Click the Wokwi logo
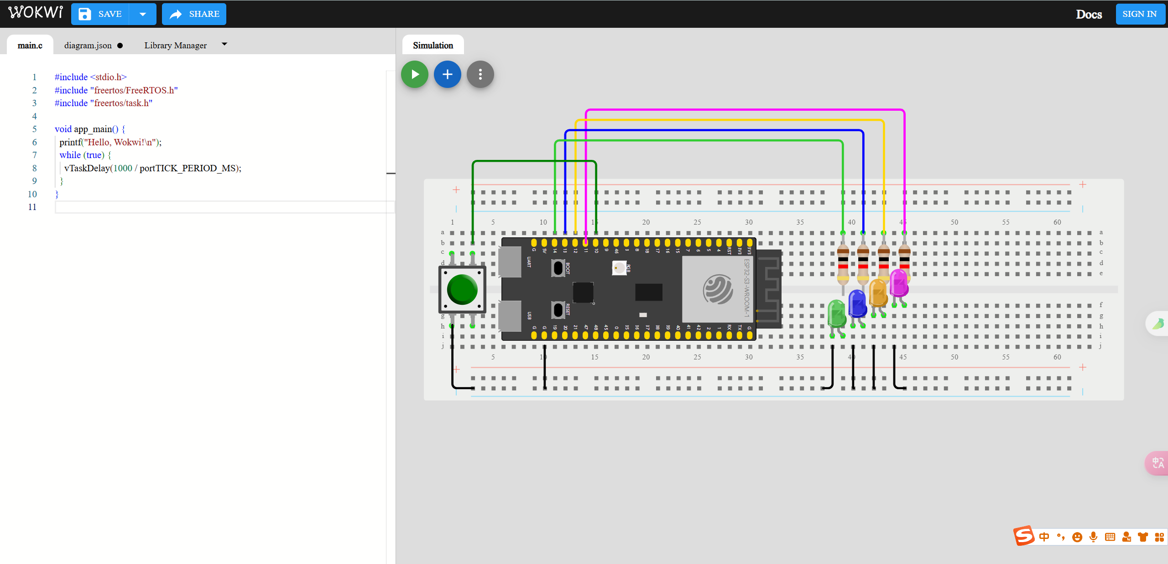This screenshot has width=1168, height=564. [36, 13]
